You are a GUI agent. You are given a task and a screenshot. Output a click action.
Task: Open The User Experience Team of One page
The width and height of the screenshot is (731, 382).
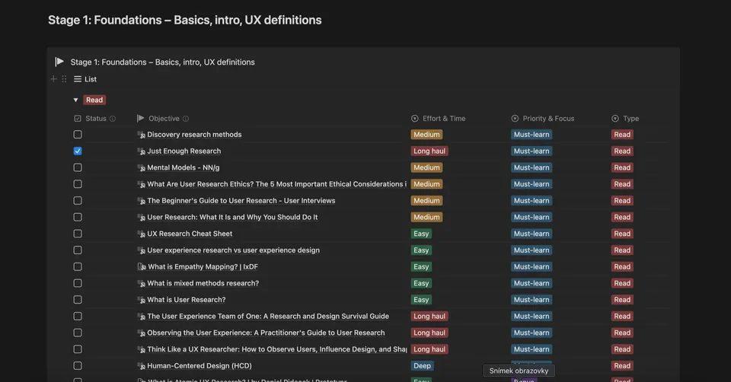tap(268, 317)
